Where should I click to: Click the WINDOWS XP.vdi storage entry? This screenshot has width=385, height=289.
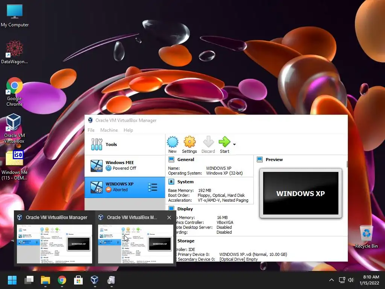click(x=253, y=254)
